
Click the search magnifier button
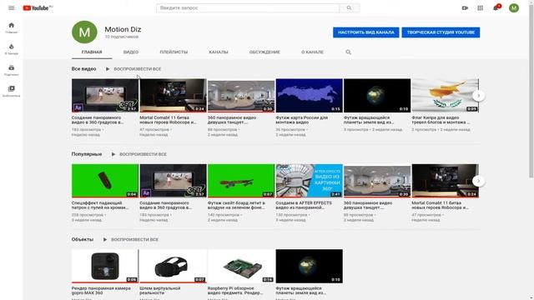point(349,7)
